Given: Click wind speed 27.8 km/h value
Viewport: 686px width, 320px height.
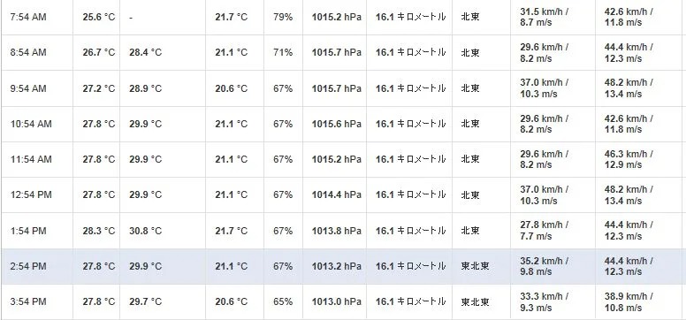Looking at the screenshot, I should coord(545,231).
